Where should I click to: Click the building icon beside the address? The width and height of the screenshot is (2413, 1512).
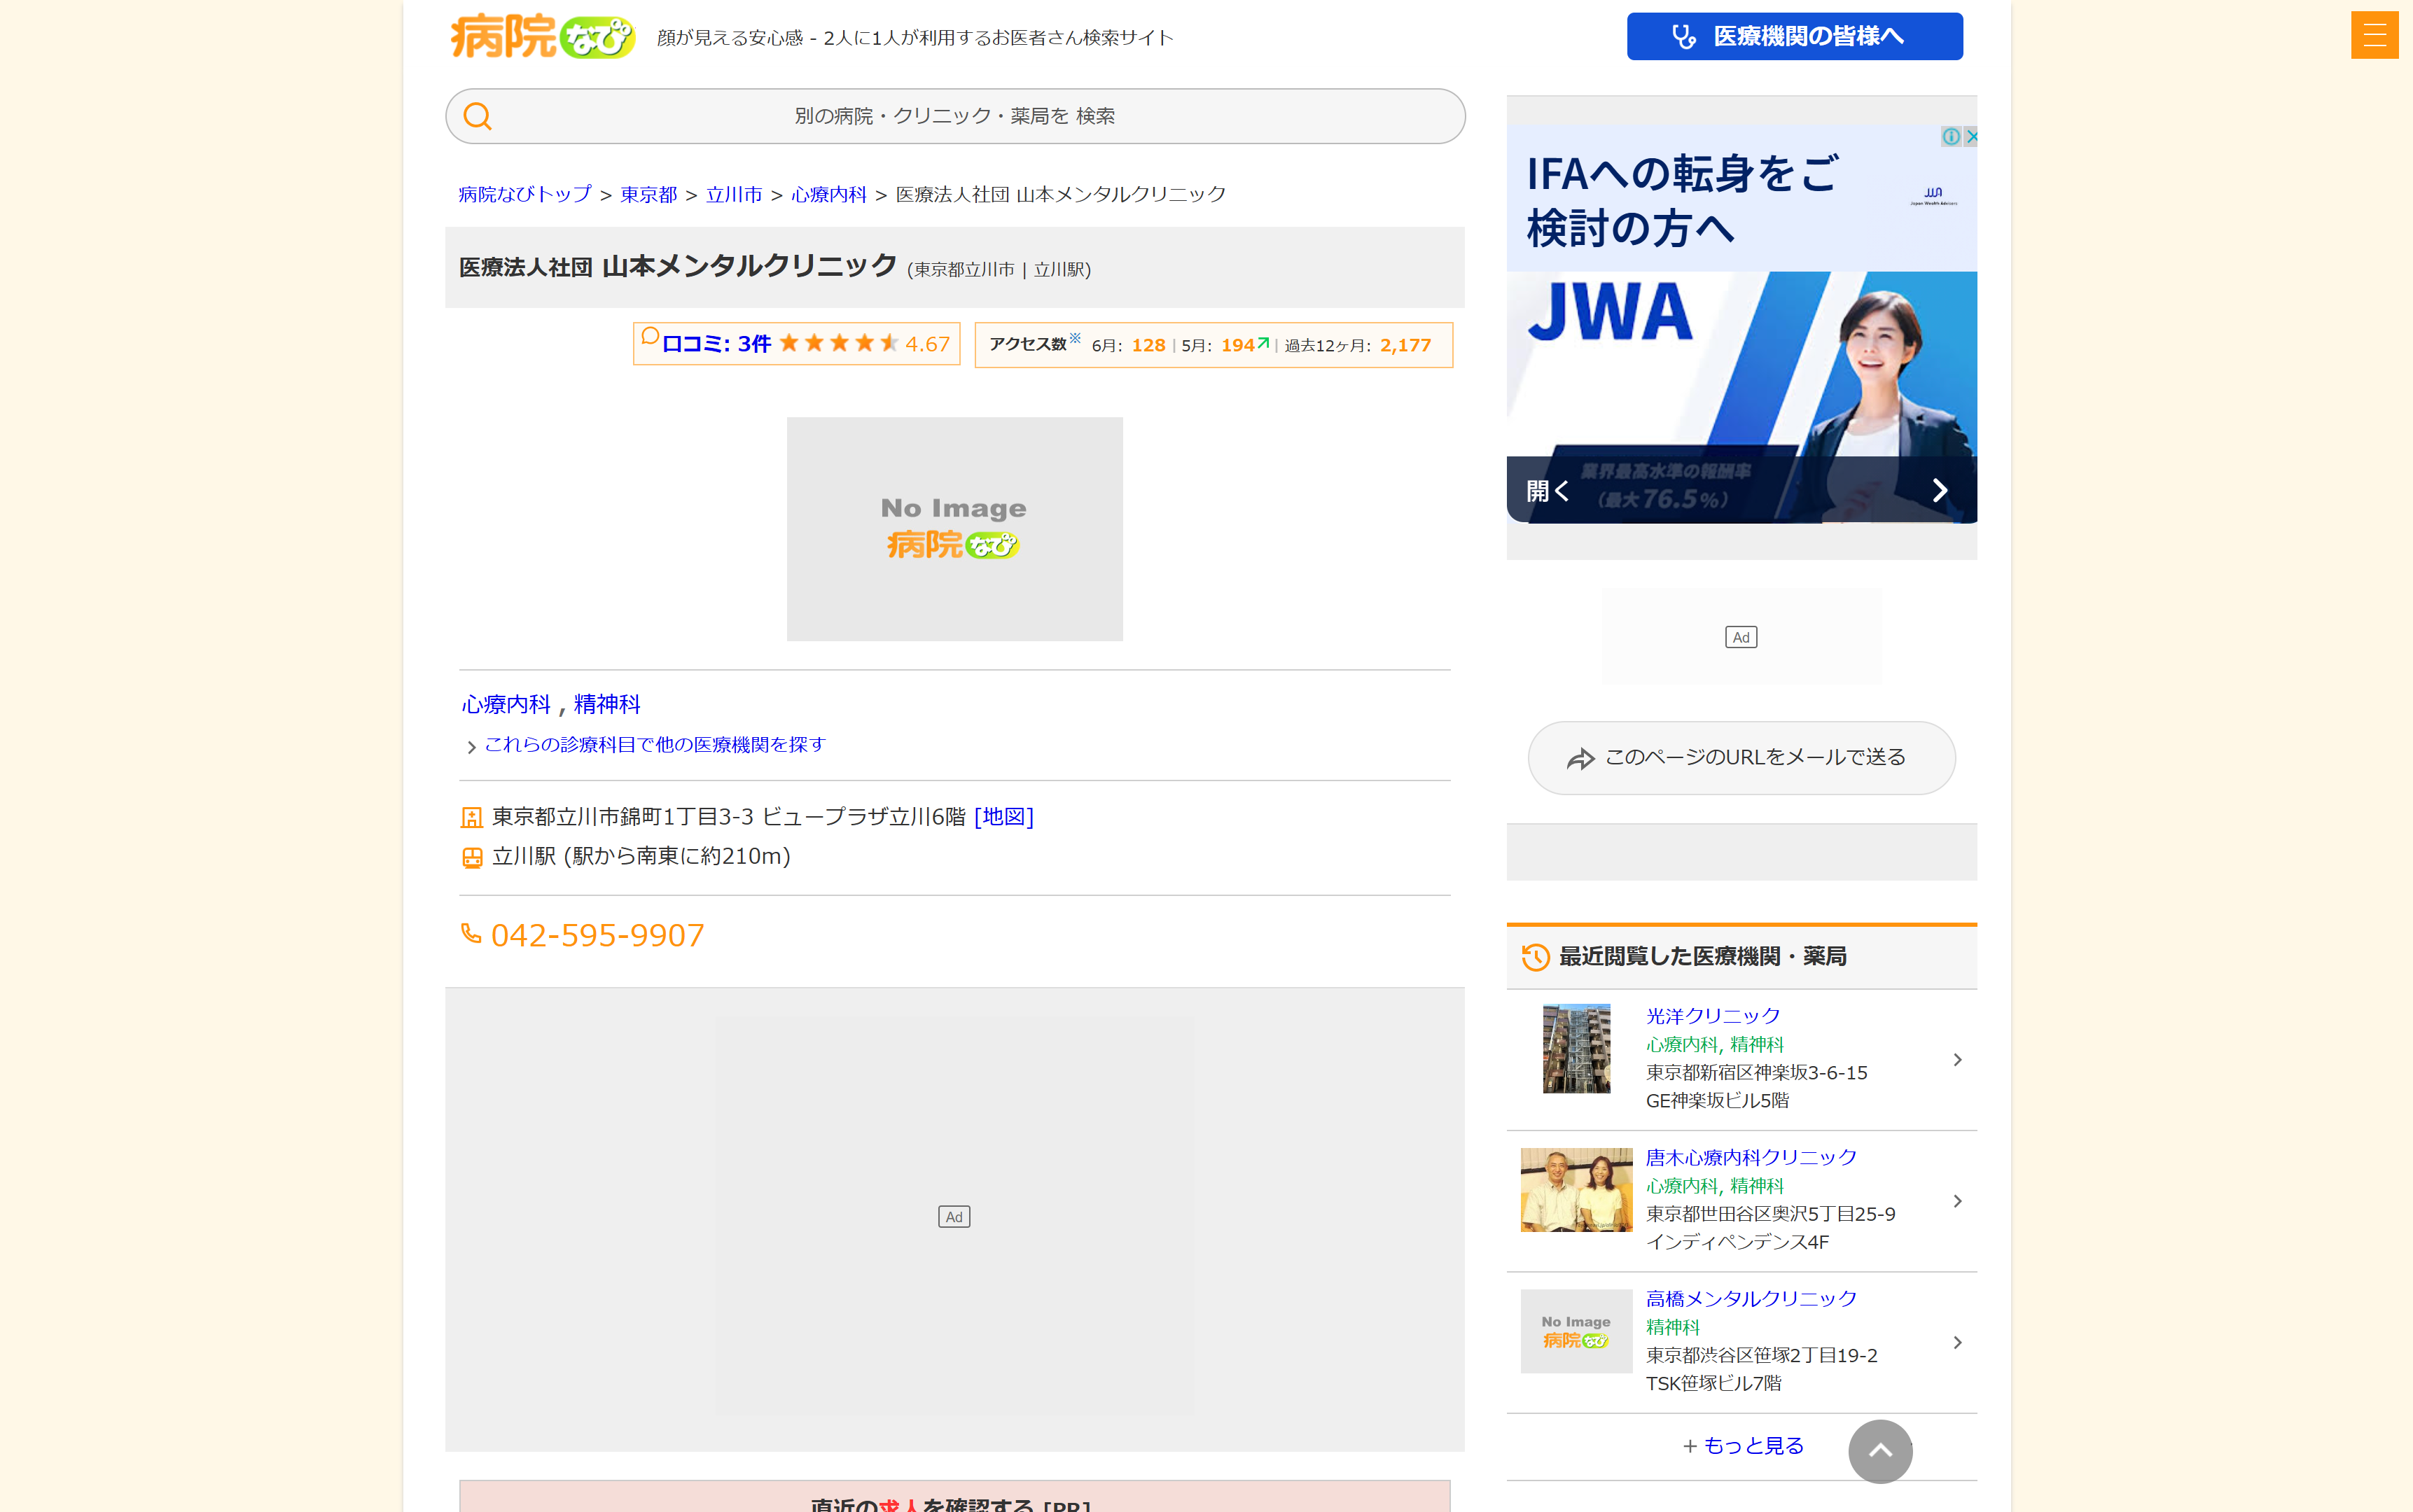click(x=471, y=818)
